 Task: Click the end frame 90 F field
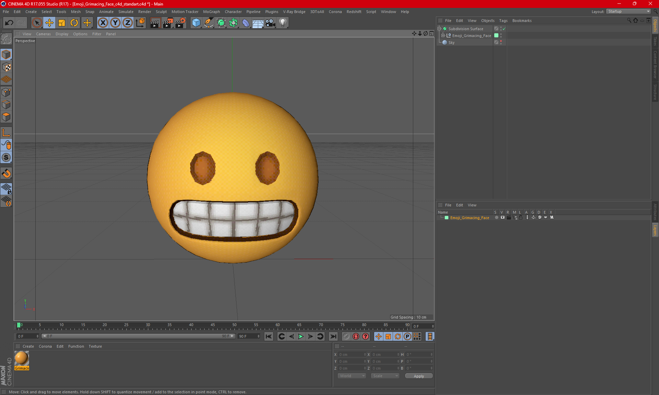coord(249,336)
